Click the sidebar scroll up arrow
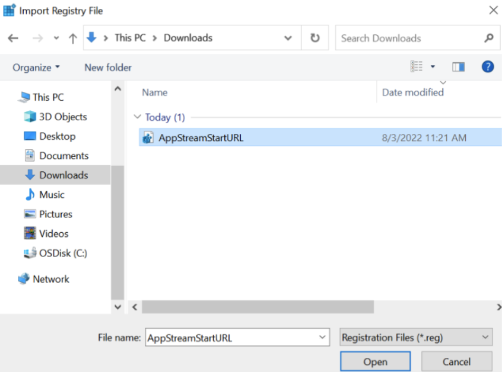This screenshot has height=372, width=502. click(x=118, y=89)
